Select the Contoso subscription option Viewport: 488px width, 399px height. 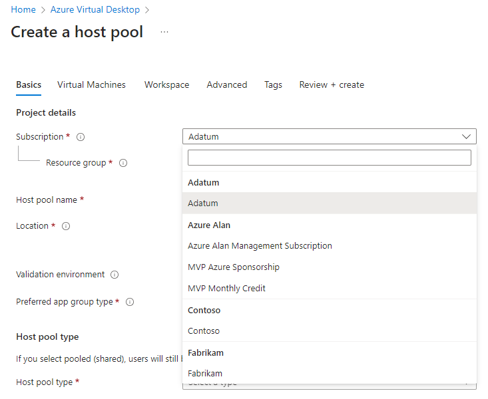pyautogui.click(x=204, y=331)
